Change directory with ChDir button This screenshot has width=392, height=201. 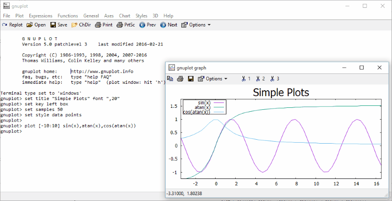[x=81, y=25]
